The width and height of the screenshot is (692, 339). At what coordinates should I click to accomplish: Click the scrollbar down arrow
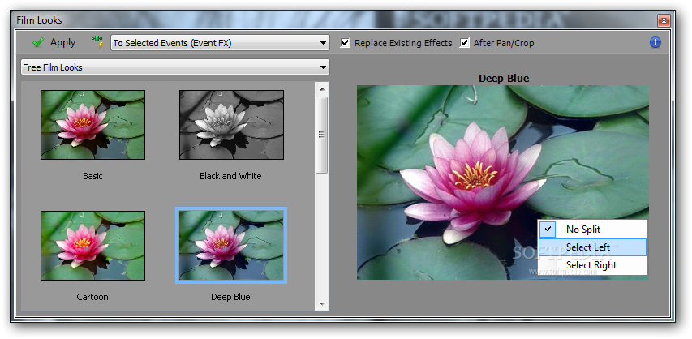point(322,303)
